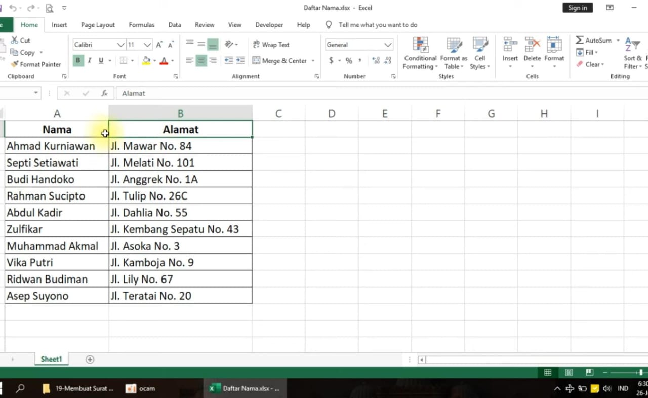
Task: Apply percent style to cell
Action: pyautogui.click(x=349, y=61)
